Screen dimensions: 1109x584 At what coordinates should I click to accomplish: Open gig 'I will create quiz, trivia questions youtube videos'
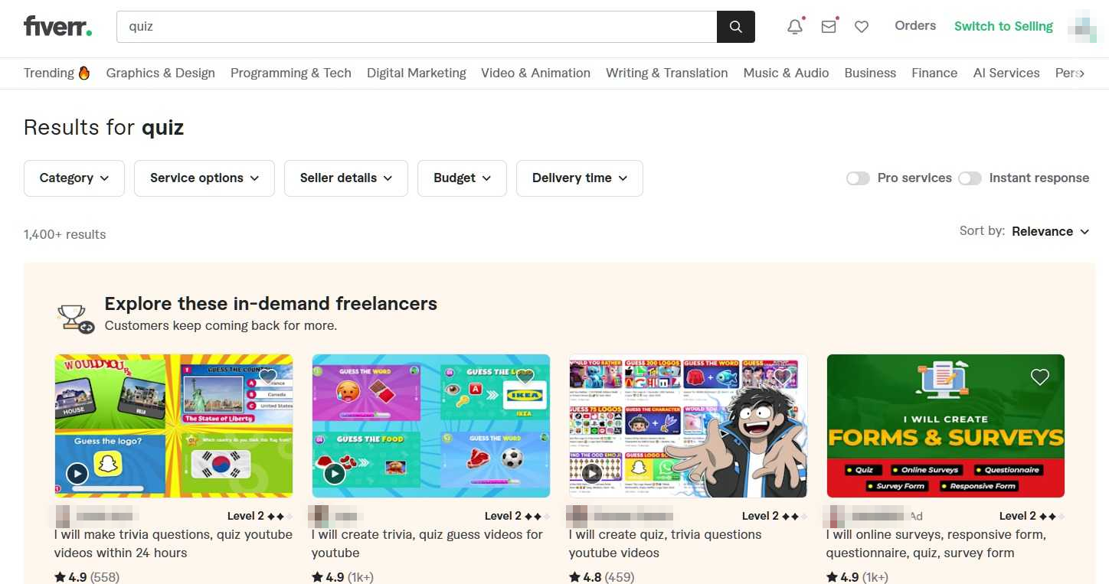[665, 543]
